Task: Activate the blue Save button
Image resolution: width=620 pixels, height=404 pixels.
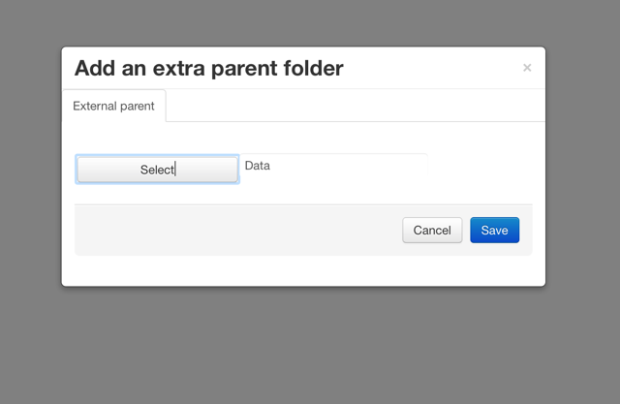Action: (495, 230)
